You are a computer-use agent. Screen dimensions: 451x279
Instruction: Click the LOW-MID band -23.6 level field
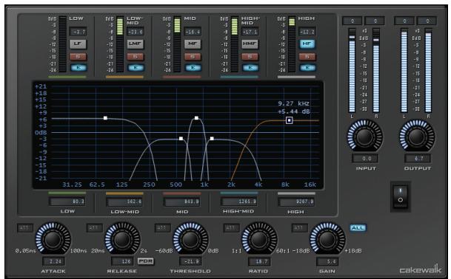pyautogui.click(x=136, y=32)
